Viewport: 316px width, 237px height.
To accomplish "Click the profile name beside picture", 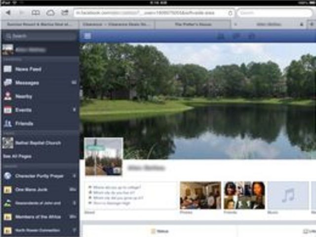I will (147, 168).
